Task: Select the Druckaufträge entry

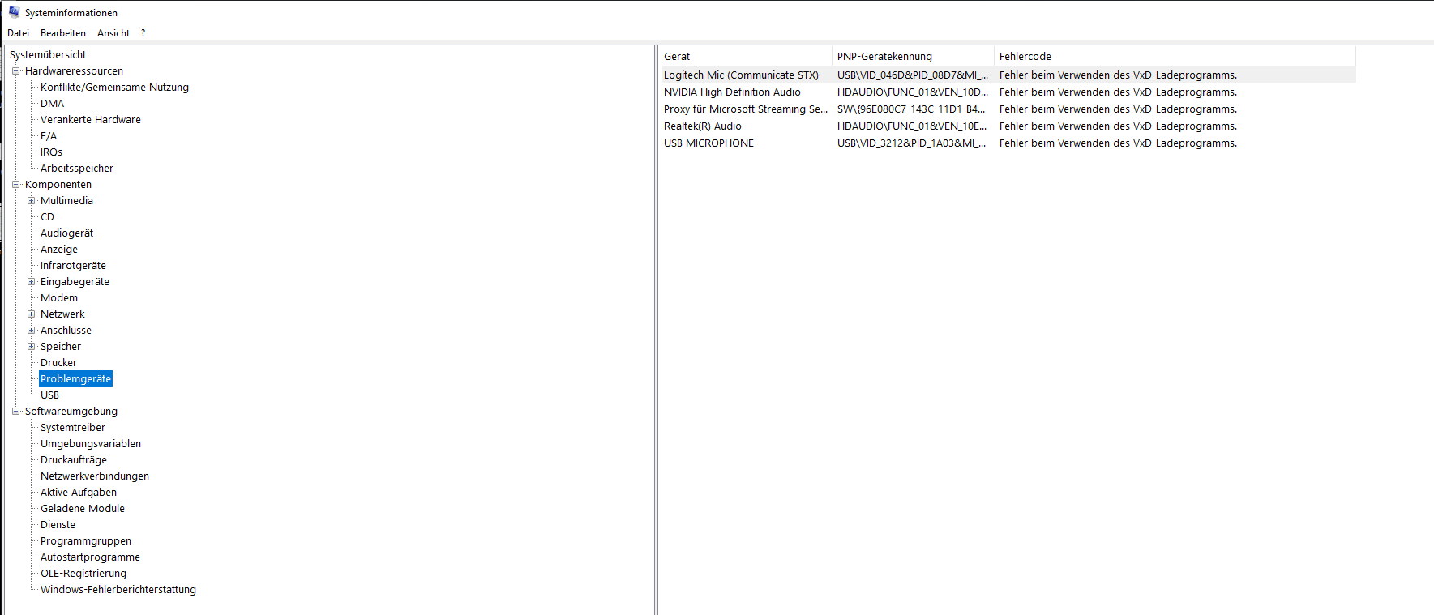Action: click(x=74, y=460)
